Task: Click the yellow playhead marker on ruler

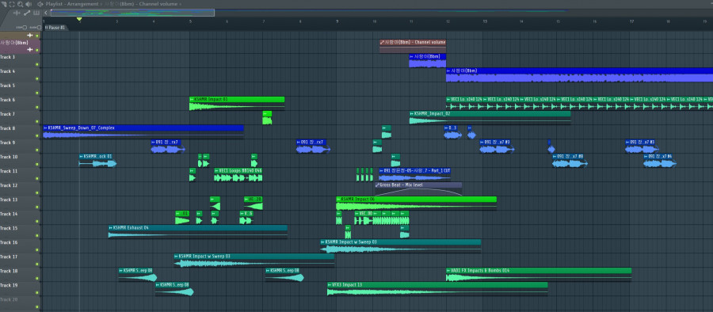Action: click(x=79, y=19)
